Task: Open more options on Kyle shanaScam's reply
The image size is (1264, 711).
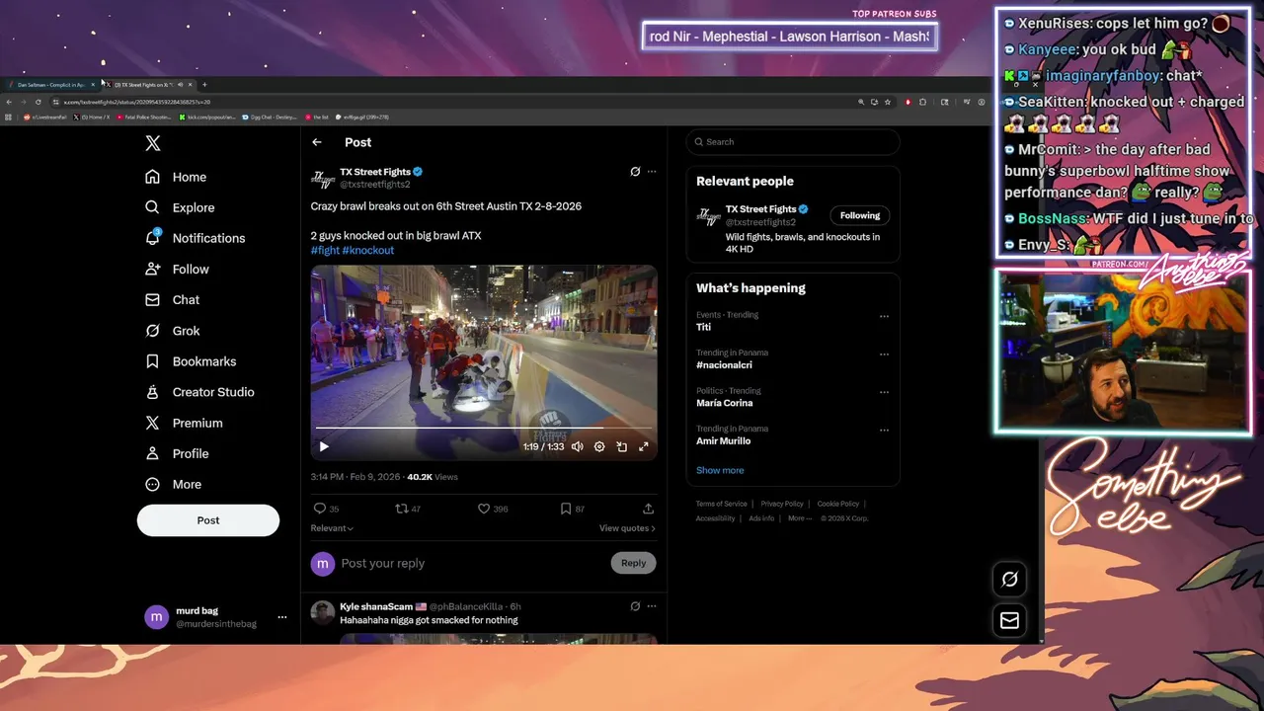Action: [x=652, y=606]
